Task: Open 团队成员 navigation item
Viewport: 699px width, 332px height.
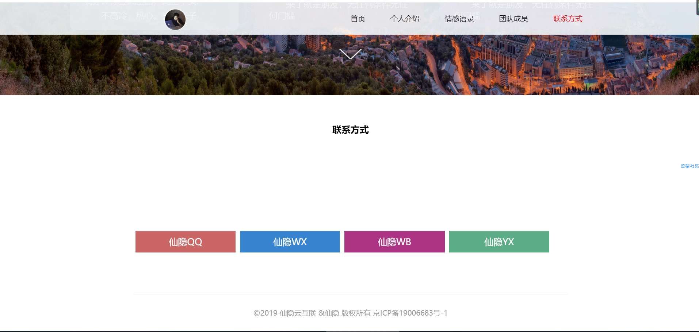Action: (x=513, y=19)
